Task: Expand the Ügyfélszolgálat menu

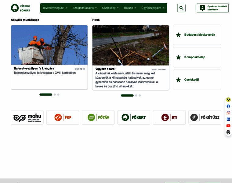Action: (153, 8)
